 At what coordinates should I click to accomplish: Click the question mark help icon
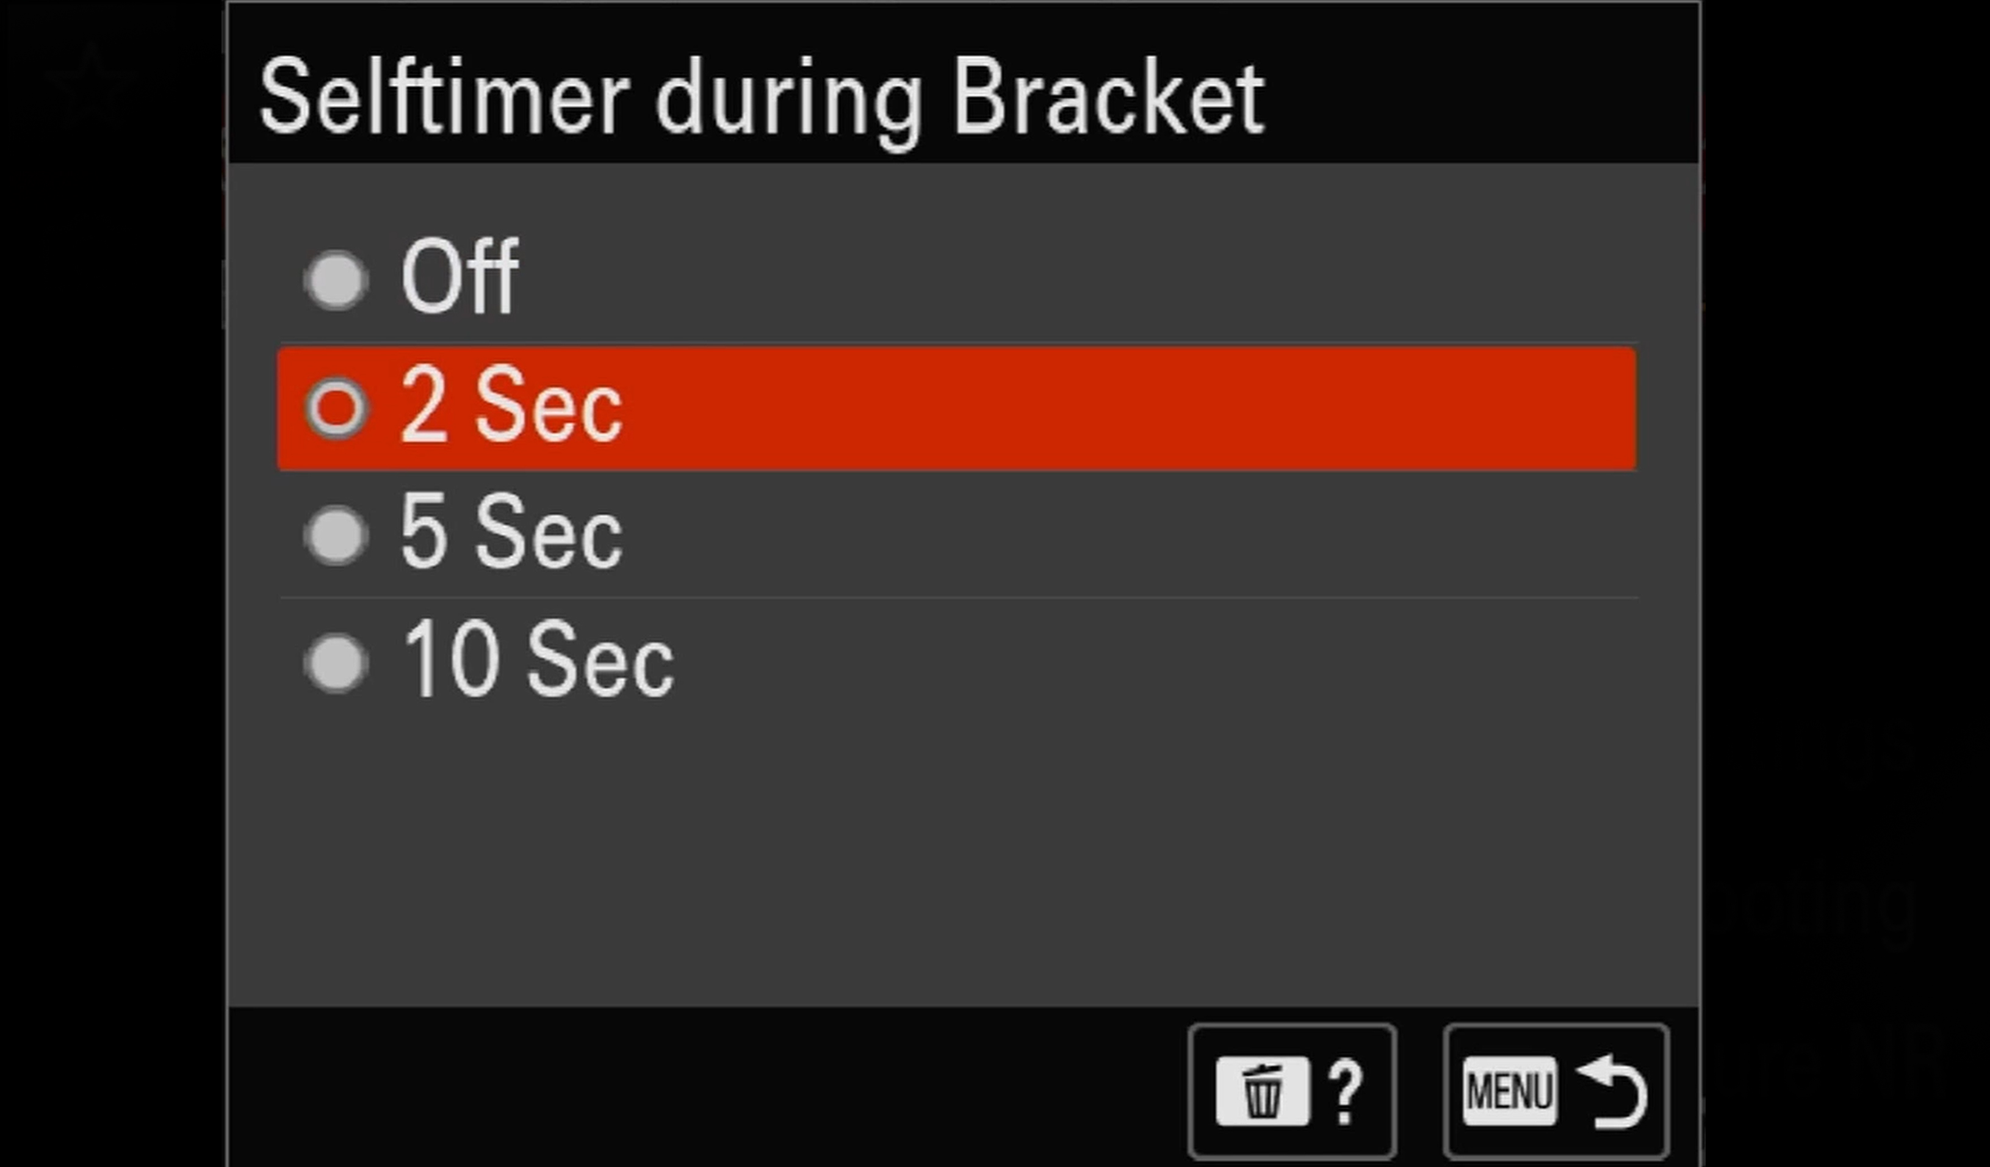pyautogui.click(x=1346, y=1092)
